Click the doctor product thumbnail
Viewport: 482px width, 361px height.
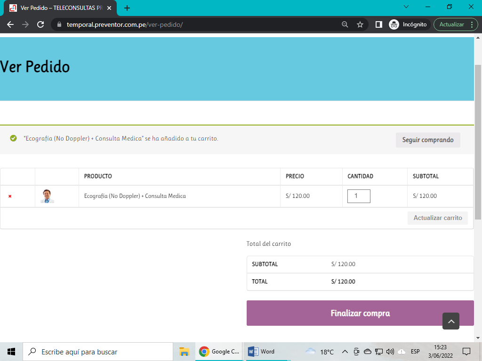click(47, 196)
